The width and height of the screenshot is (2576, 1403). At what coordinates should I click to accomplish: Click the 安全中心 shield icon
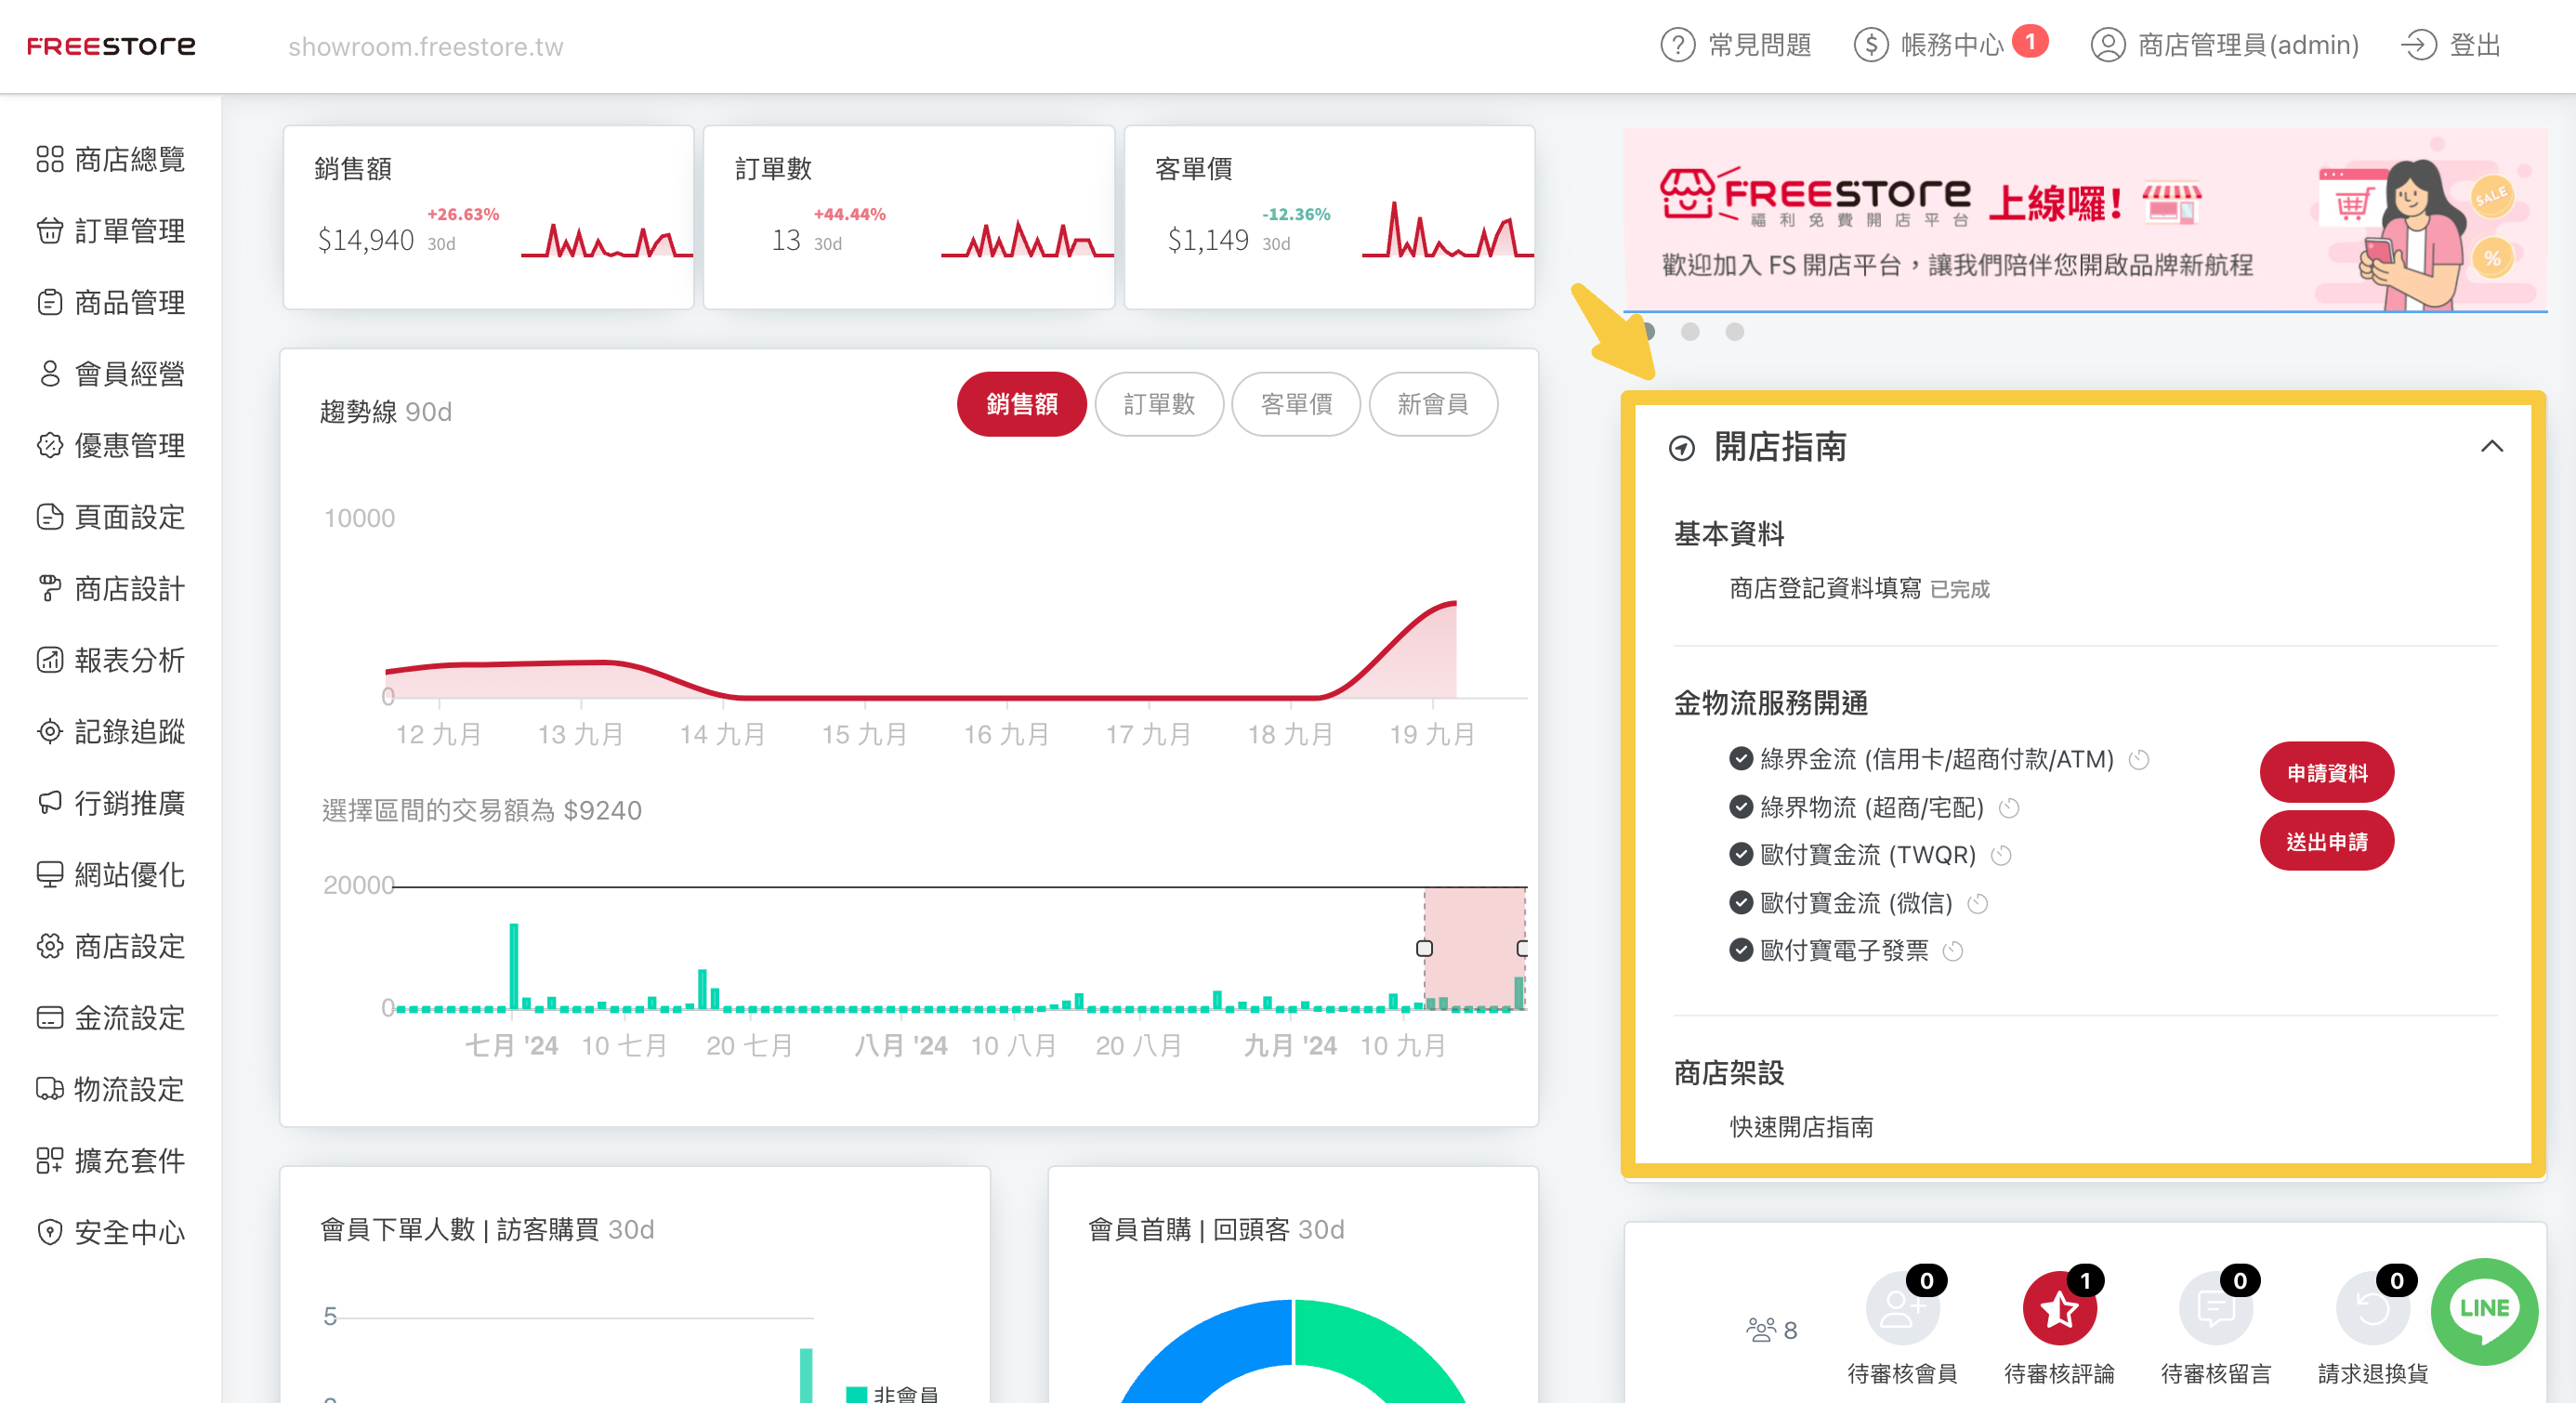49,1232
